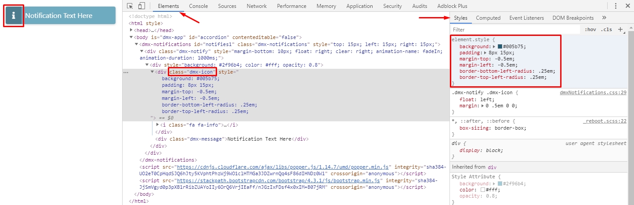This screenshot has width=634, height=205.
Task: Close the DevTools panel
Action: point(627,6)
